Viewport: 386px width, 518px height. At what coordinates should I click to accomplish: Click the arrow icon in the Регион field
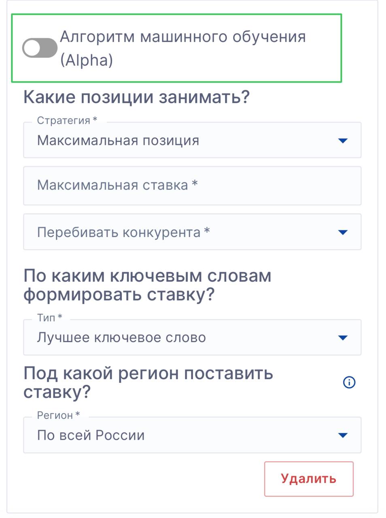coord(343,435)
